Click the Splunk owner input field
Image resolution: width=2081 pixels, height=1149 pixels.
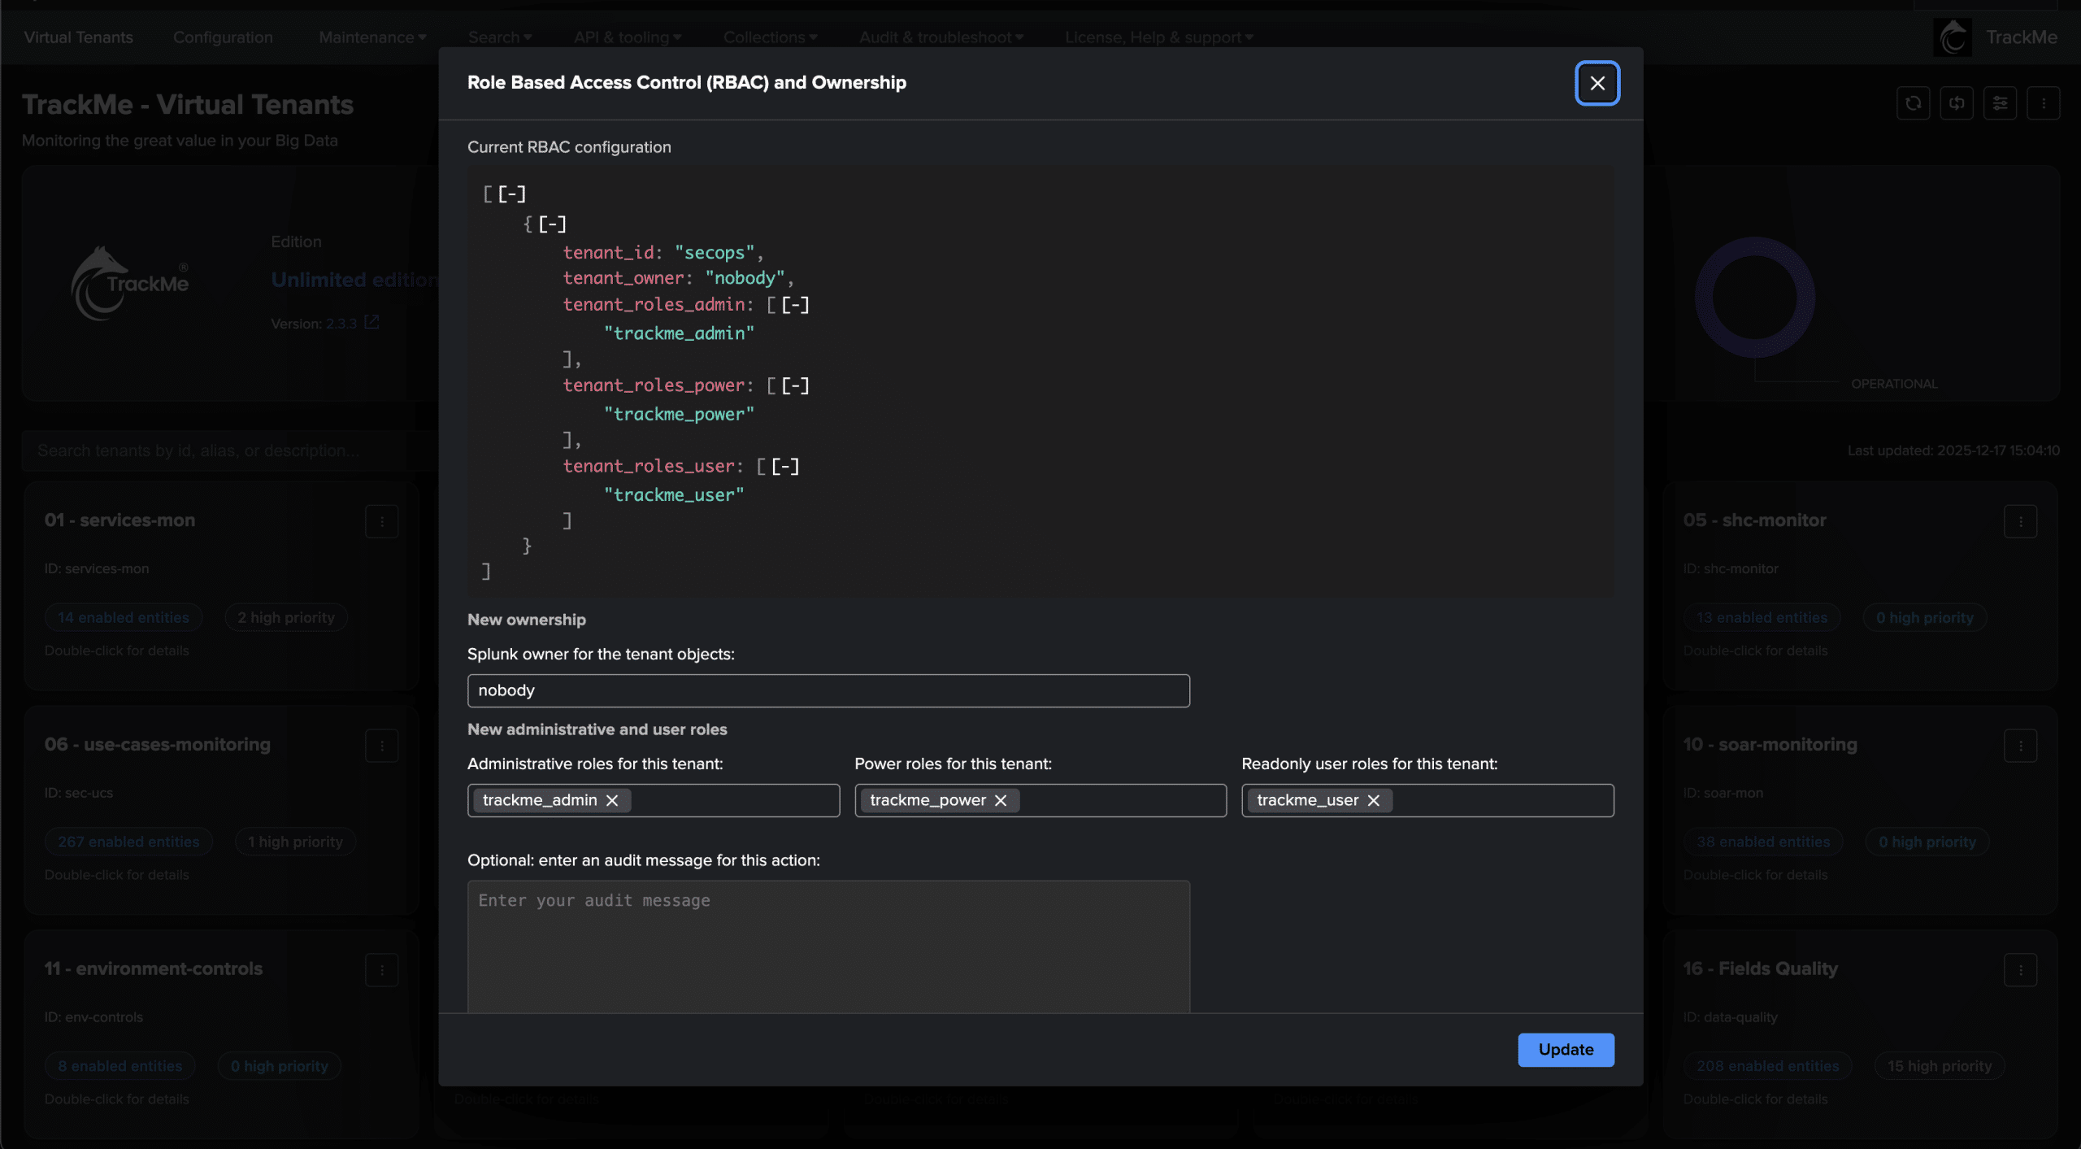(828, 690)
